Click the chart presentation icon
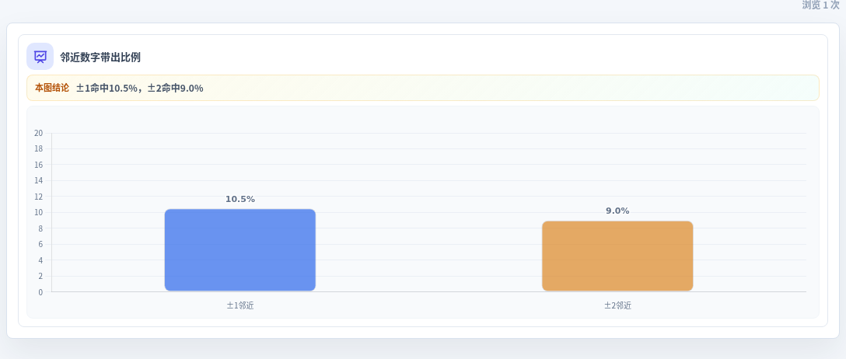Viewport: 846px width, 359px height. 40,57
